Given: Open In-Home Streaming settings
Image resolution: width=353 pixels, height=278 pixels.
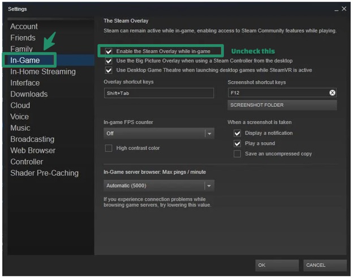Looking at the screenshot, I should (x=43, y=72).
